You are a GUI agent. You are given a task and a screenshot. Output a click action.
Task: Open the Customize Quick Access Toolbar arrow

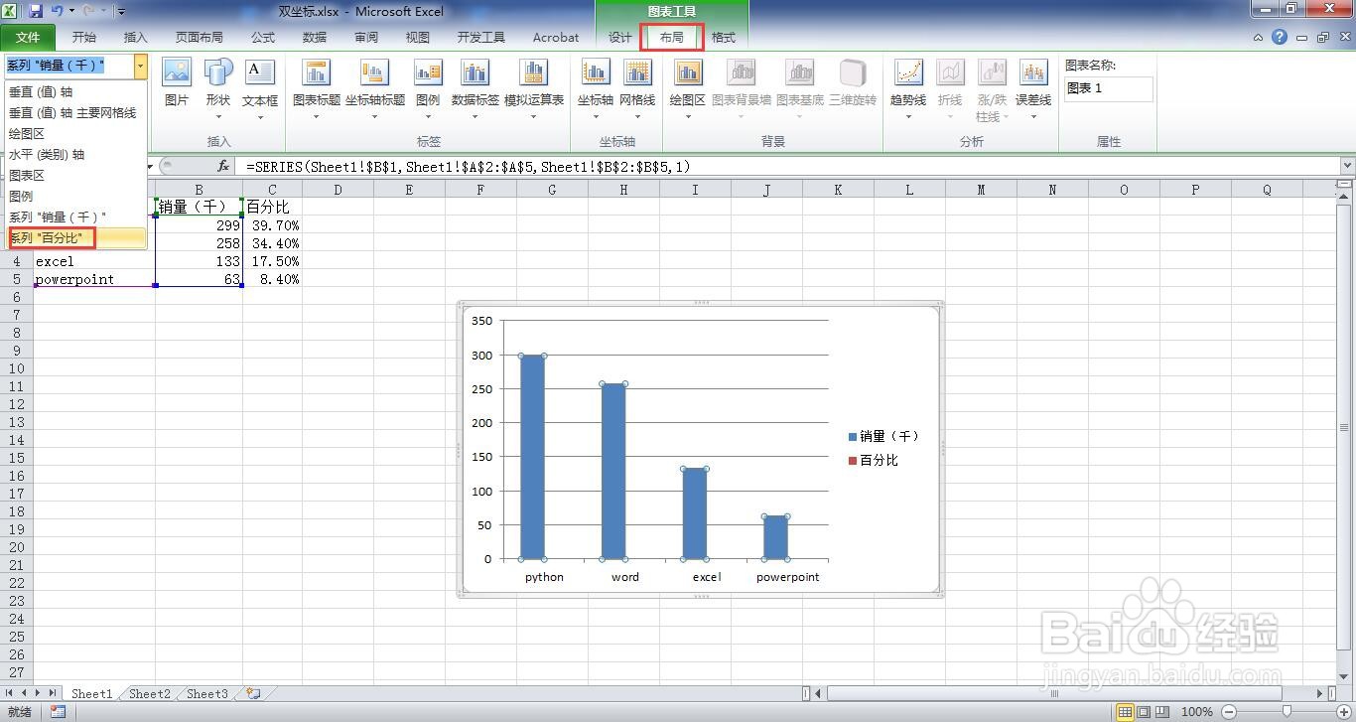[121, 12]
